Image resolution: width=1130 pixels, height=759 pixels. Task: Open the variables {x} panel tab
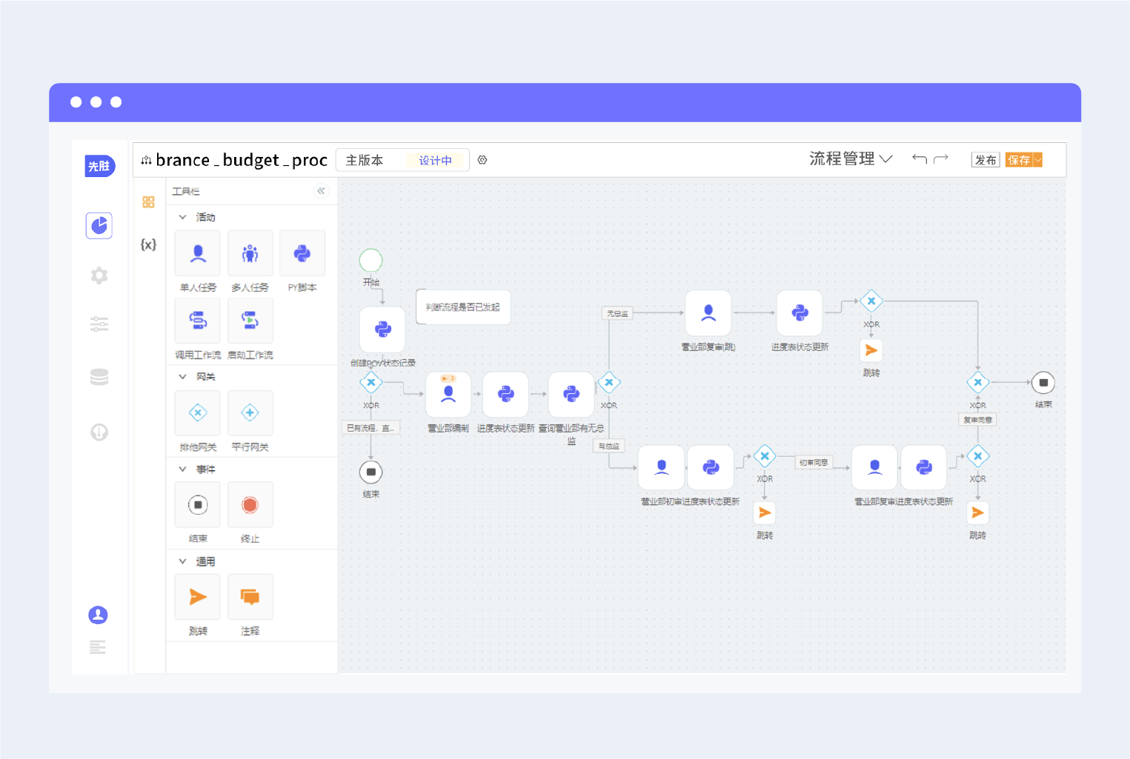(148, 244)
